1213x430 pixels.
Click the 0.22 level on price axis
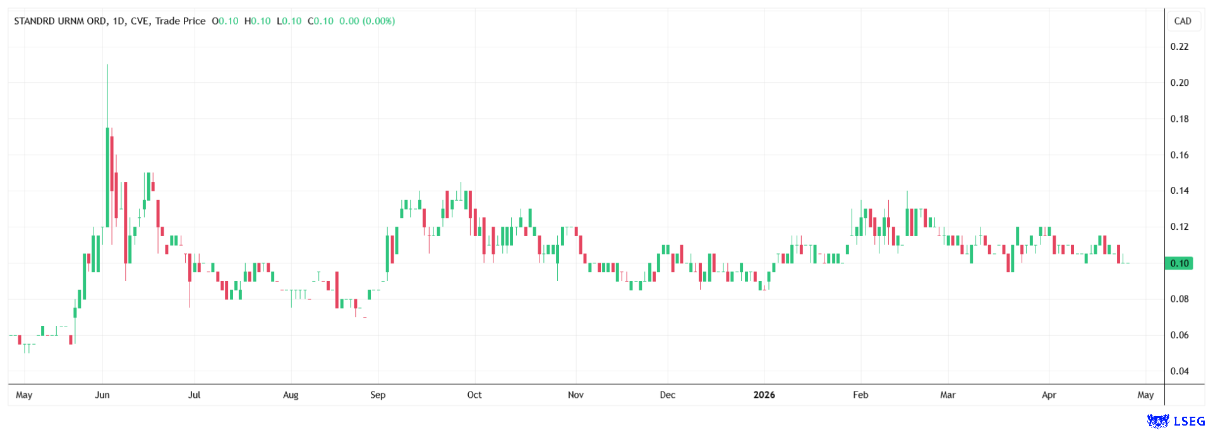tap(1179, 47)
